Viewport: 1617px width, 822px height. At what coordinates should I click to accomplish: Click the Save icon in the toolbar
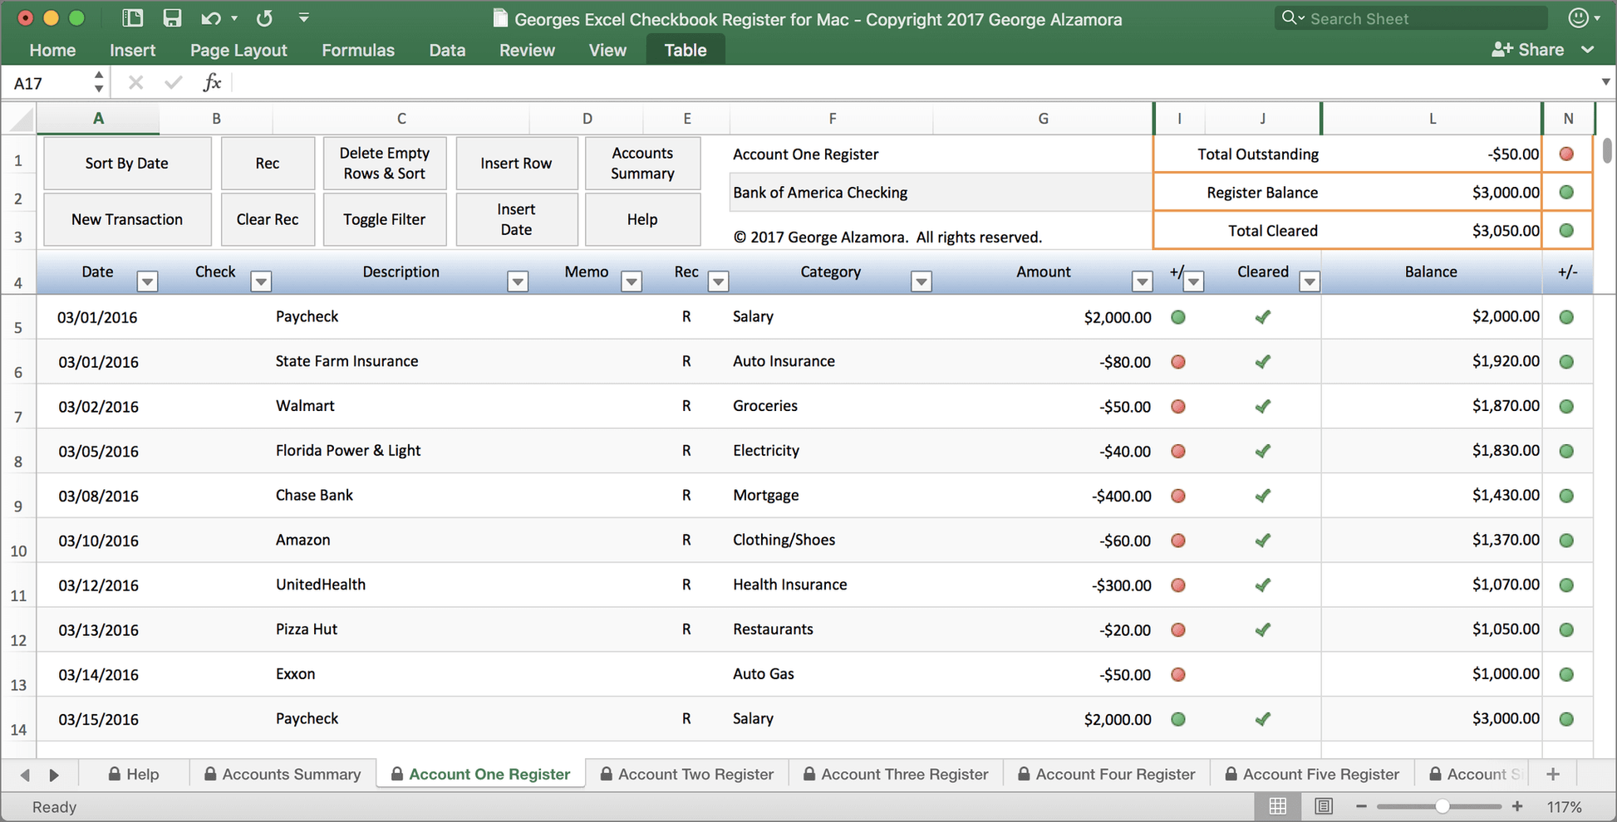pyautogui.click(x=172, y=17)
